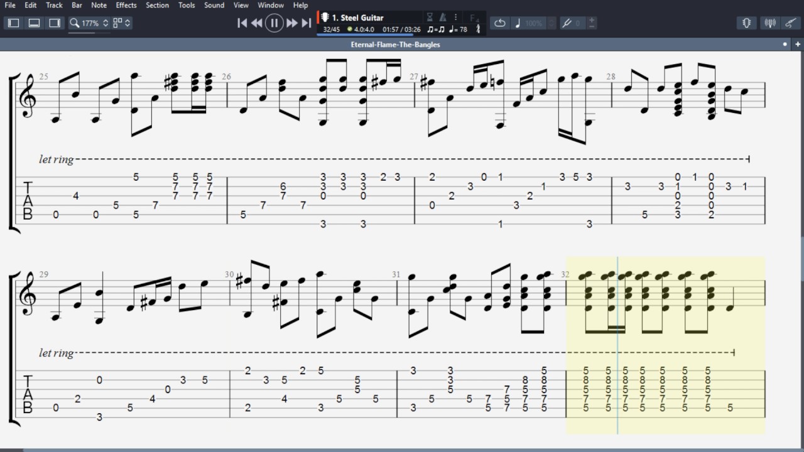Open the Help menu

tap(301, 5)
